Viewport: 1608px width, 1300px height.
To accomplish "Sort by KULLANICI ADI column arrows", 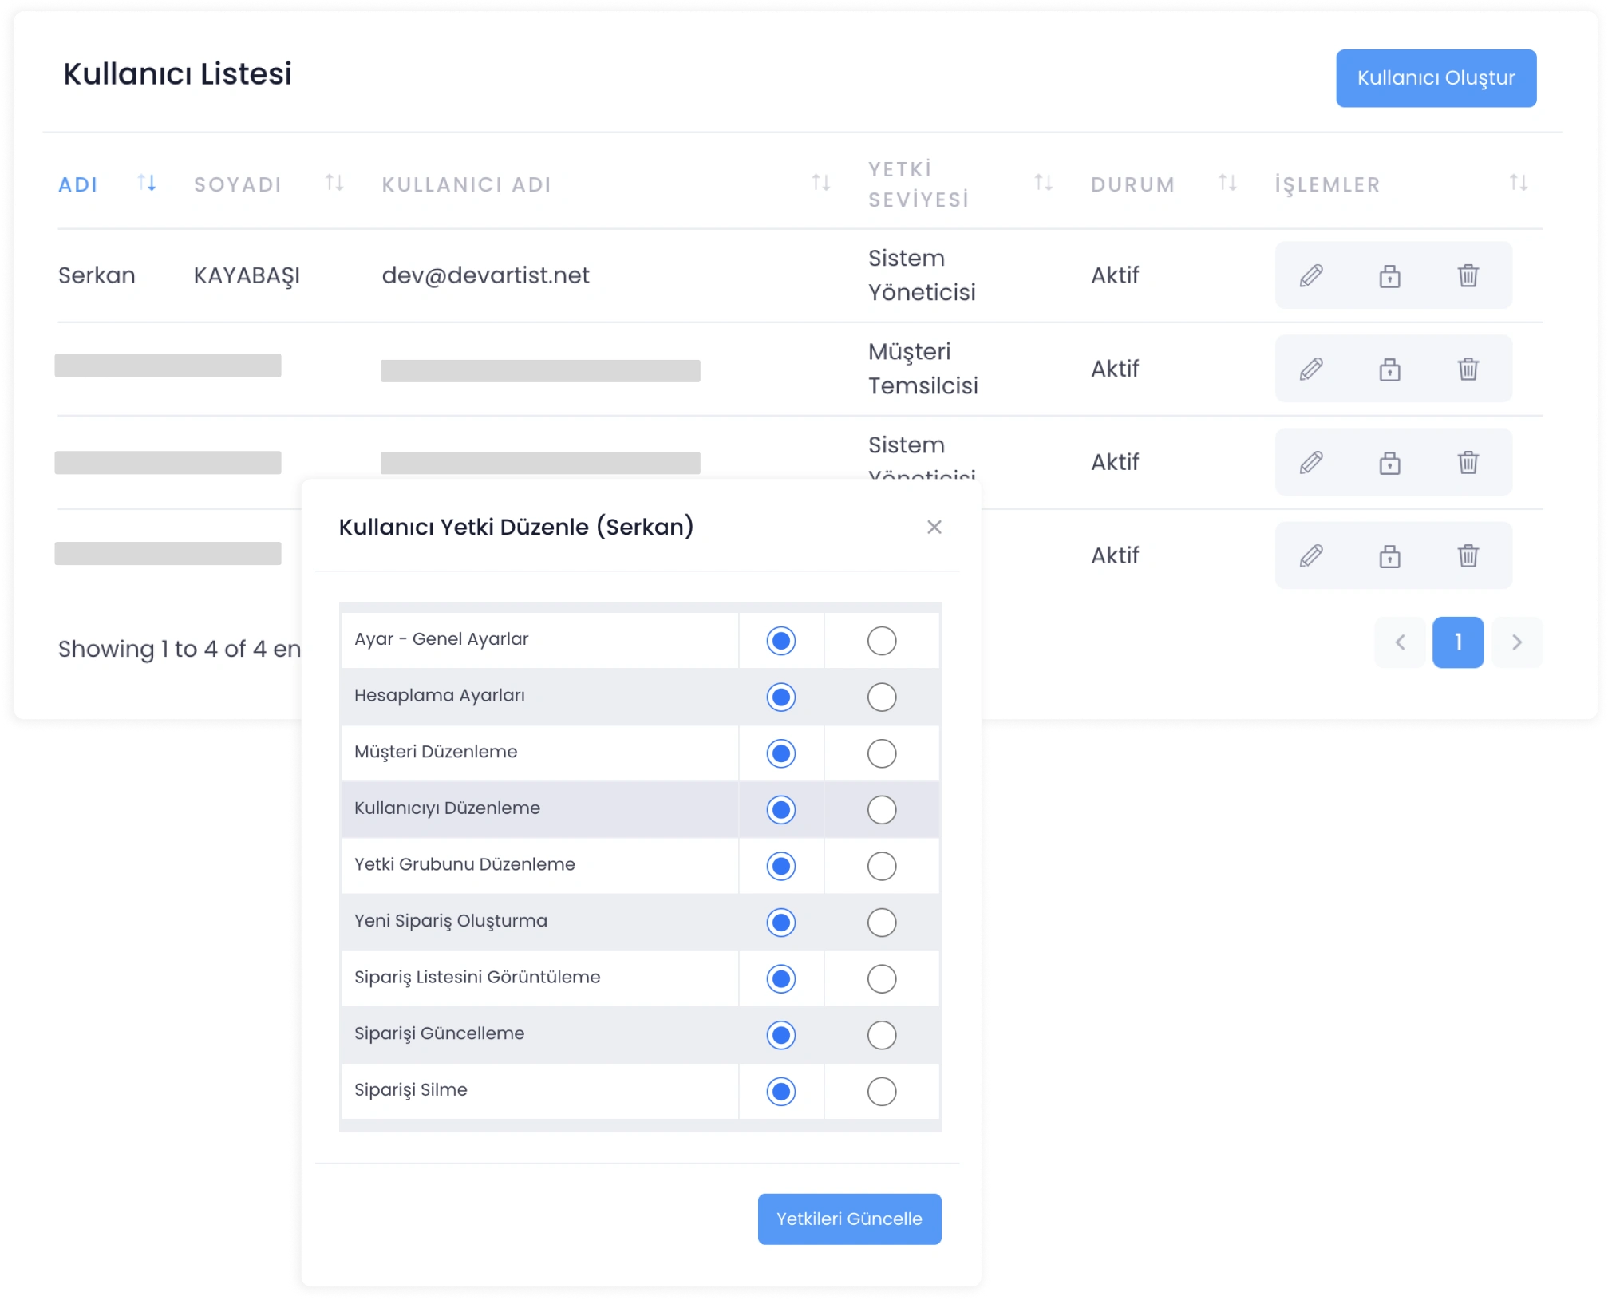I will coord(821,183).
